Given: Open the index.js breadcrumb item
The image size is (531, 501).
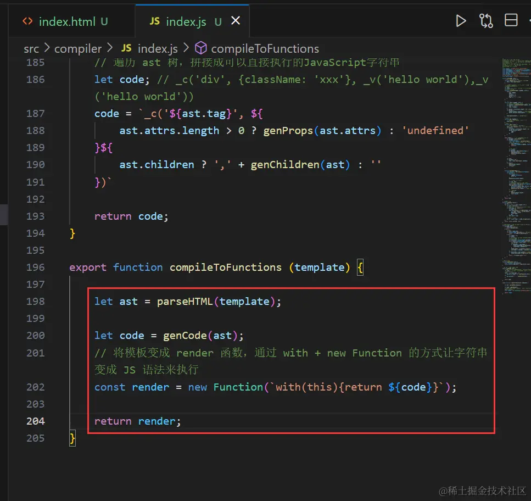Looking at the screenshot, I should 158,49.
